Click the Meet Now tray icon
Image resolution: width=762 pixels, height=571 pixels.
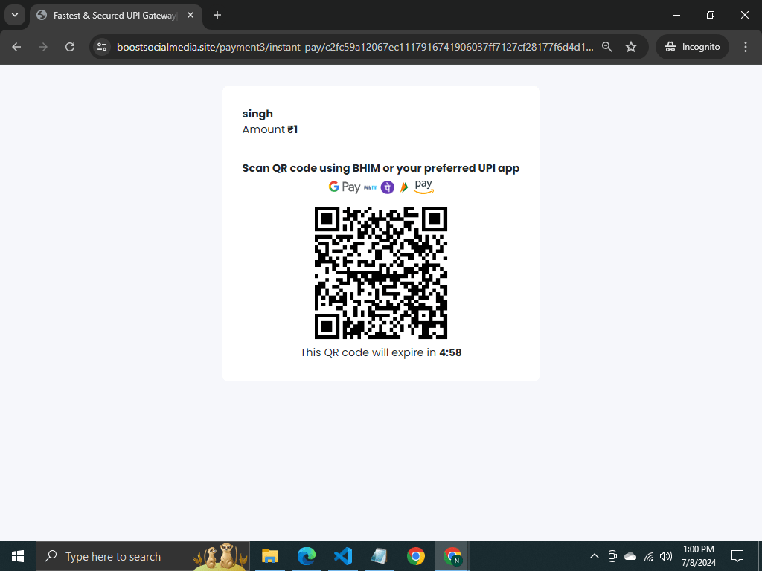pos(612,556)
